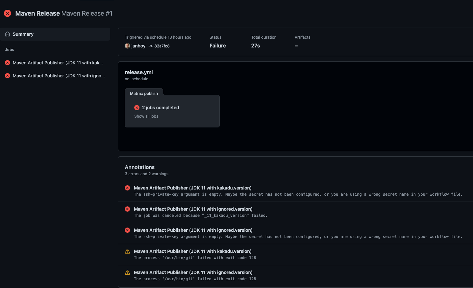The width and height of the screenshot is (473, 288).
Task: Click the home icon next to Summary
Action: click(7, 34)
